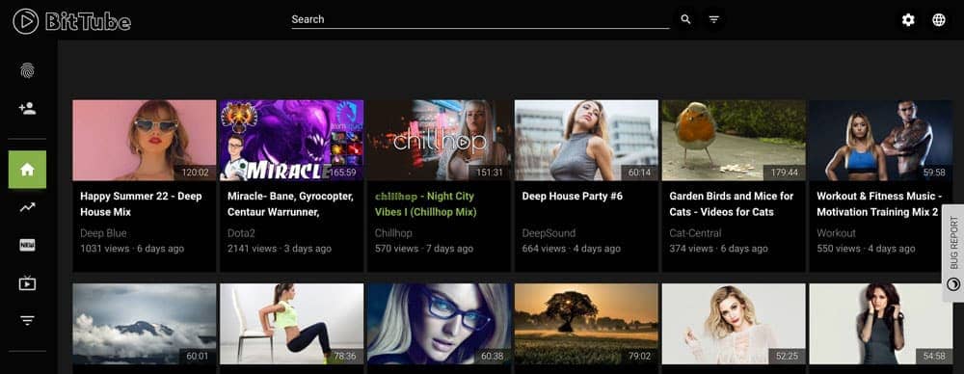Screen dimensions: 964x374
Task: Open search filter options icon
Action: point(713,19)
